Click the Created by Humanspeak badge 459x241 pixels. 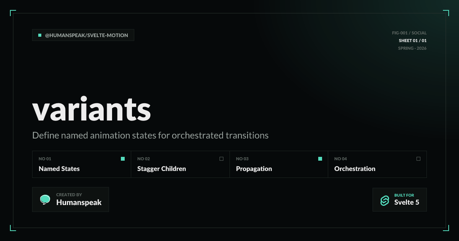[71, 200]
